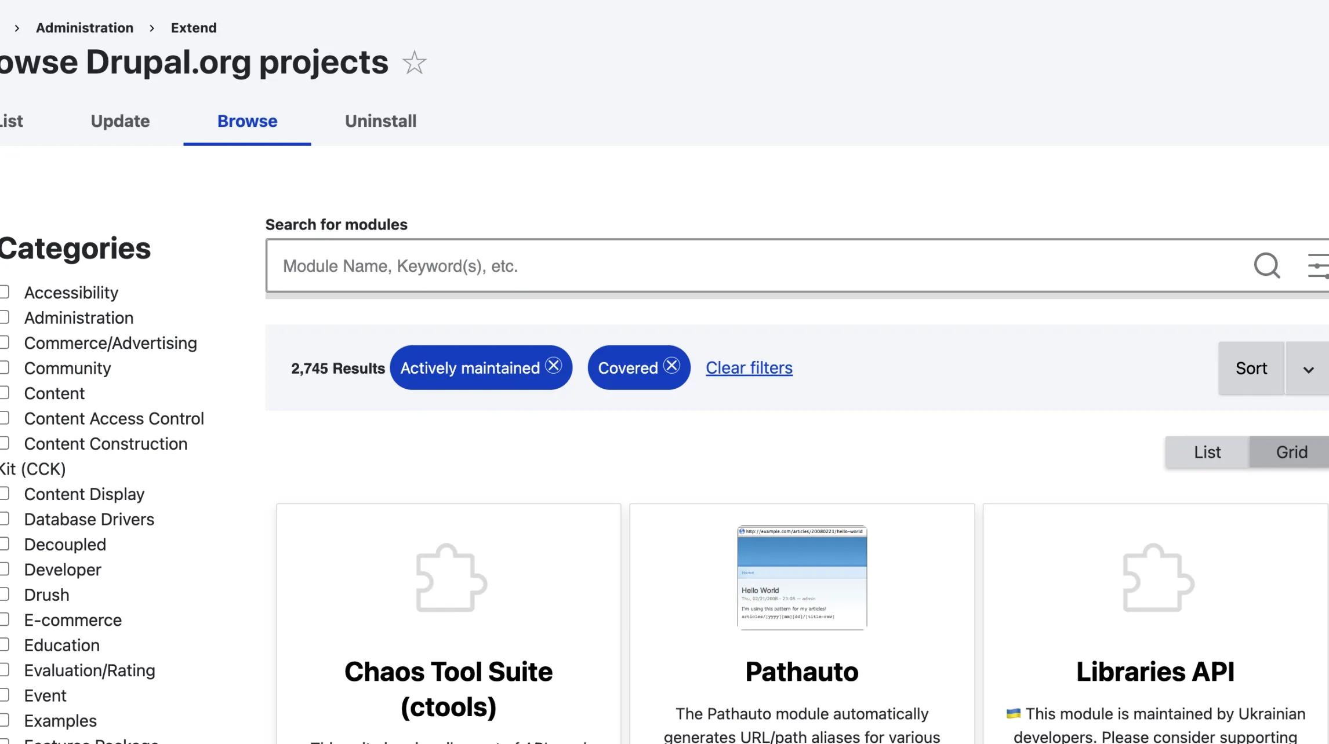
Task: Click the Clear filters link
Action: [749, 368]
